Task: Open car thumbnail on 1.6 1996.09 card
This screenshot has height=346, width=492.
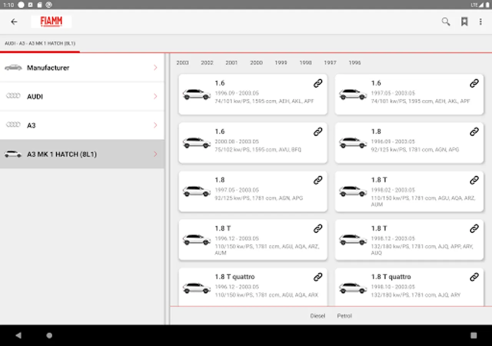Action: (x=197, y=94)
